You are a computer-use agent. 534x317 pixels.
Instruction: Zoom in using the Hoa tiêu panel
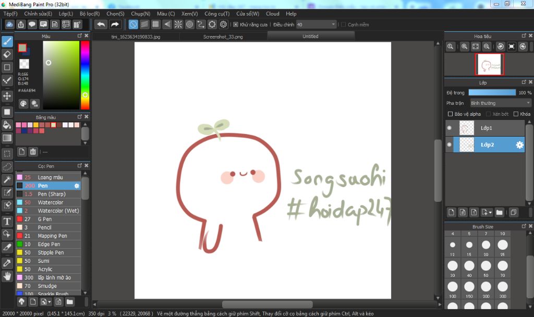coord(464,46)
